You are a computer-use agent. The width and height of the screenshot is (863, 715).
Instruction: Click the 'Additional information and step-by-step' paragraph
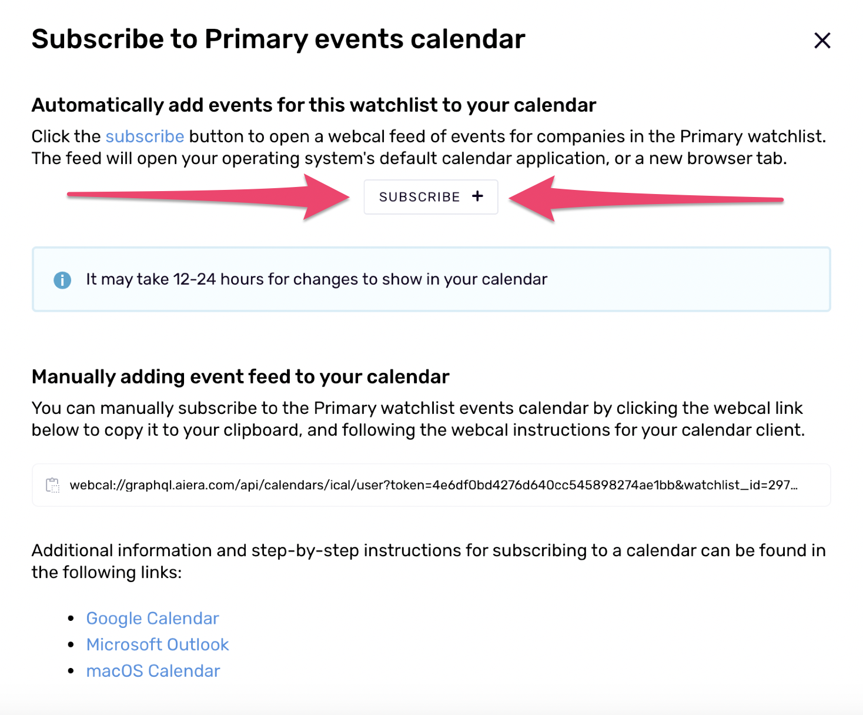[429, 561]
